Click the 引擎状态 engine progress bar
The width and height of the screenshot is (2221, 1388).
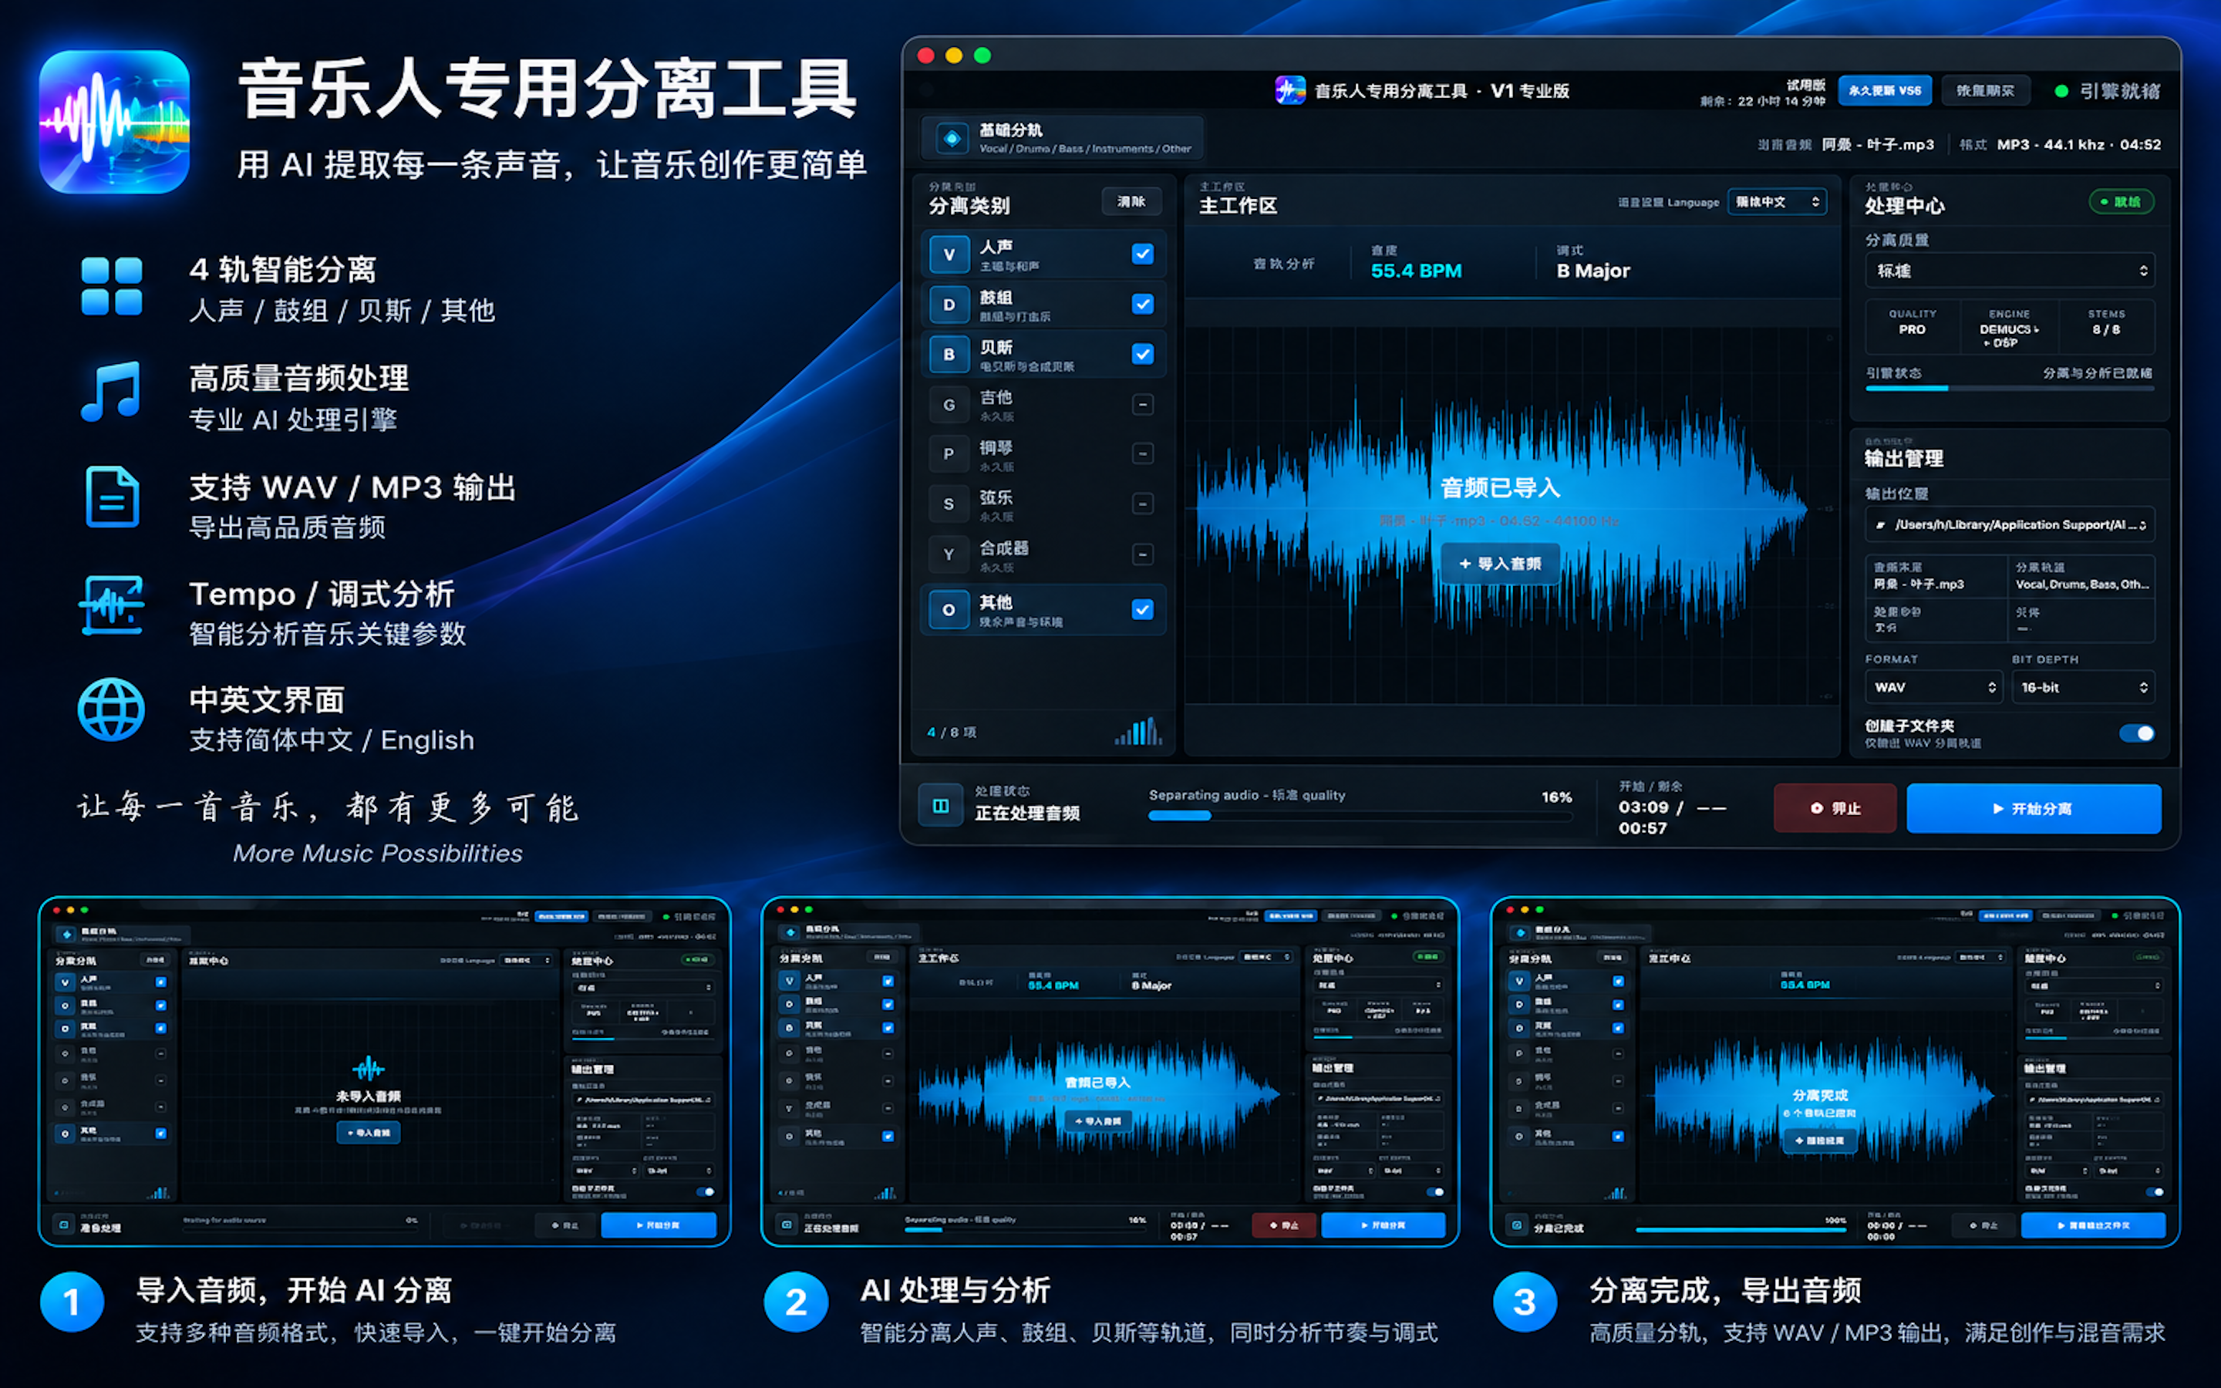pos(2010,389)
